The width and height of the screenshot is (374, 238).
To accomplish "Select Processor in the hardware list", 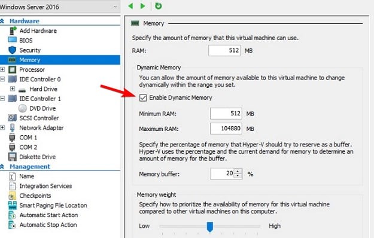I will pos(32,69).
